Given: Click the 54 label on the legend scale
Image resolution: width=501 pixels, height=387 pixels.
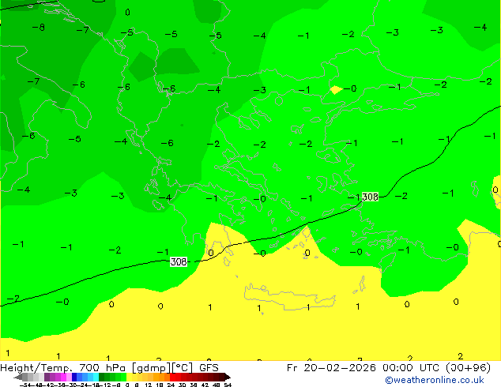Looking at the screenshot, I should (228, 385).
